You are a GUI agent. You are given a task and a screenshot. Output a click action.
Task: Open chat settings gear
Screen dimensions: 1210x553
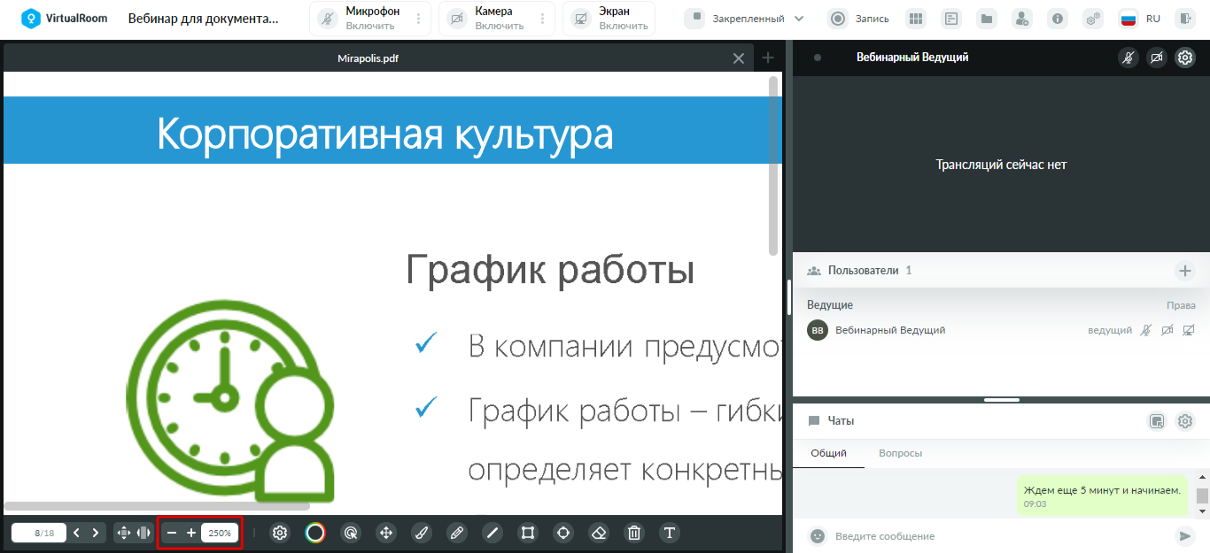coord(1185,421)
